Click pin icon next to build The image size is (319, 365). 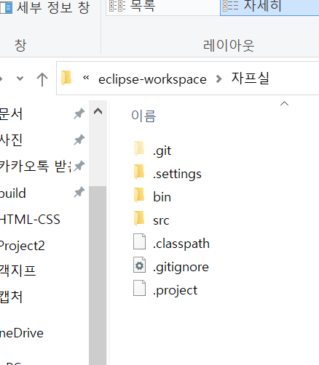(79, 193)
